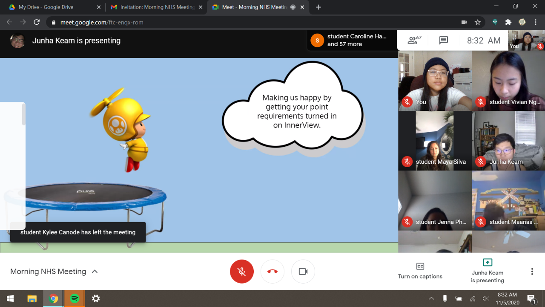
Task: Reload the Meet page
Action: click(x=37, y=22)
